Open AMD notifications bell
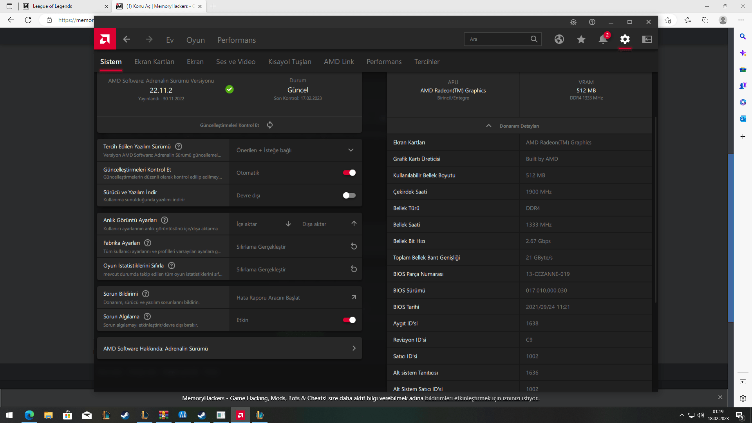 pyautogui.click(x=603, y=39)
